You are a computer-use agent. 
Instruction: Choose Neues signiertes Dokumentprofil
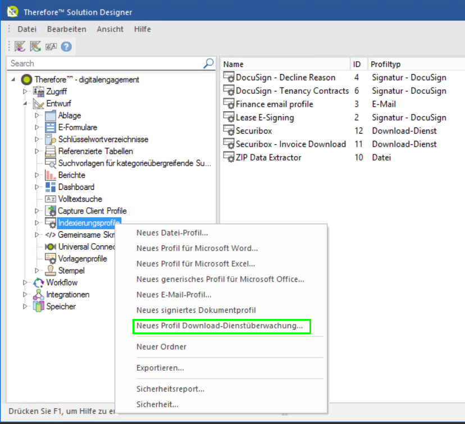click(x=221, y=310)
